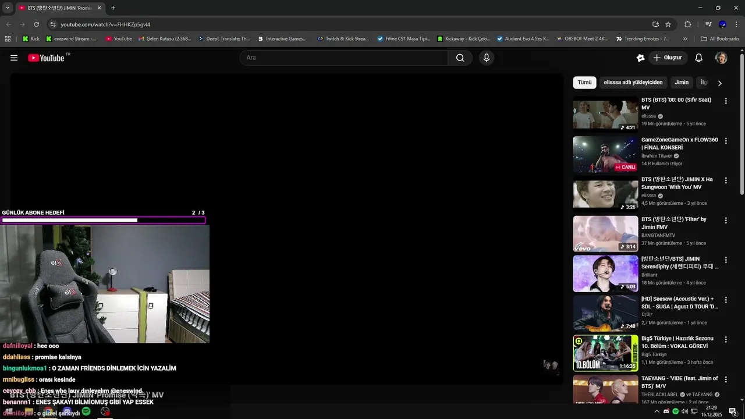The width and height of the screenshot is (745, 419).
Task: Select the Tümü filter chip
Action: [x=584, y=83]
